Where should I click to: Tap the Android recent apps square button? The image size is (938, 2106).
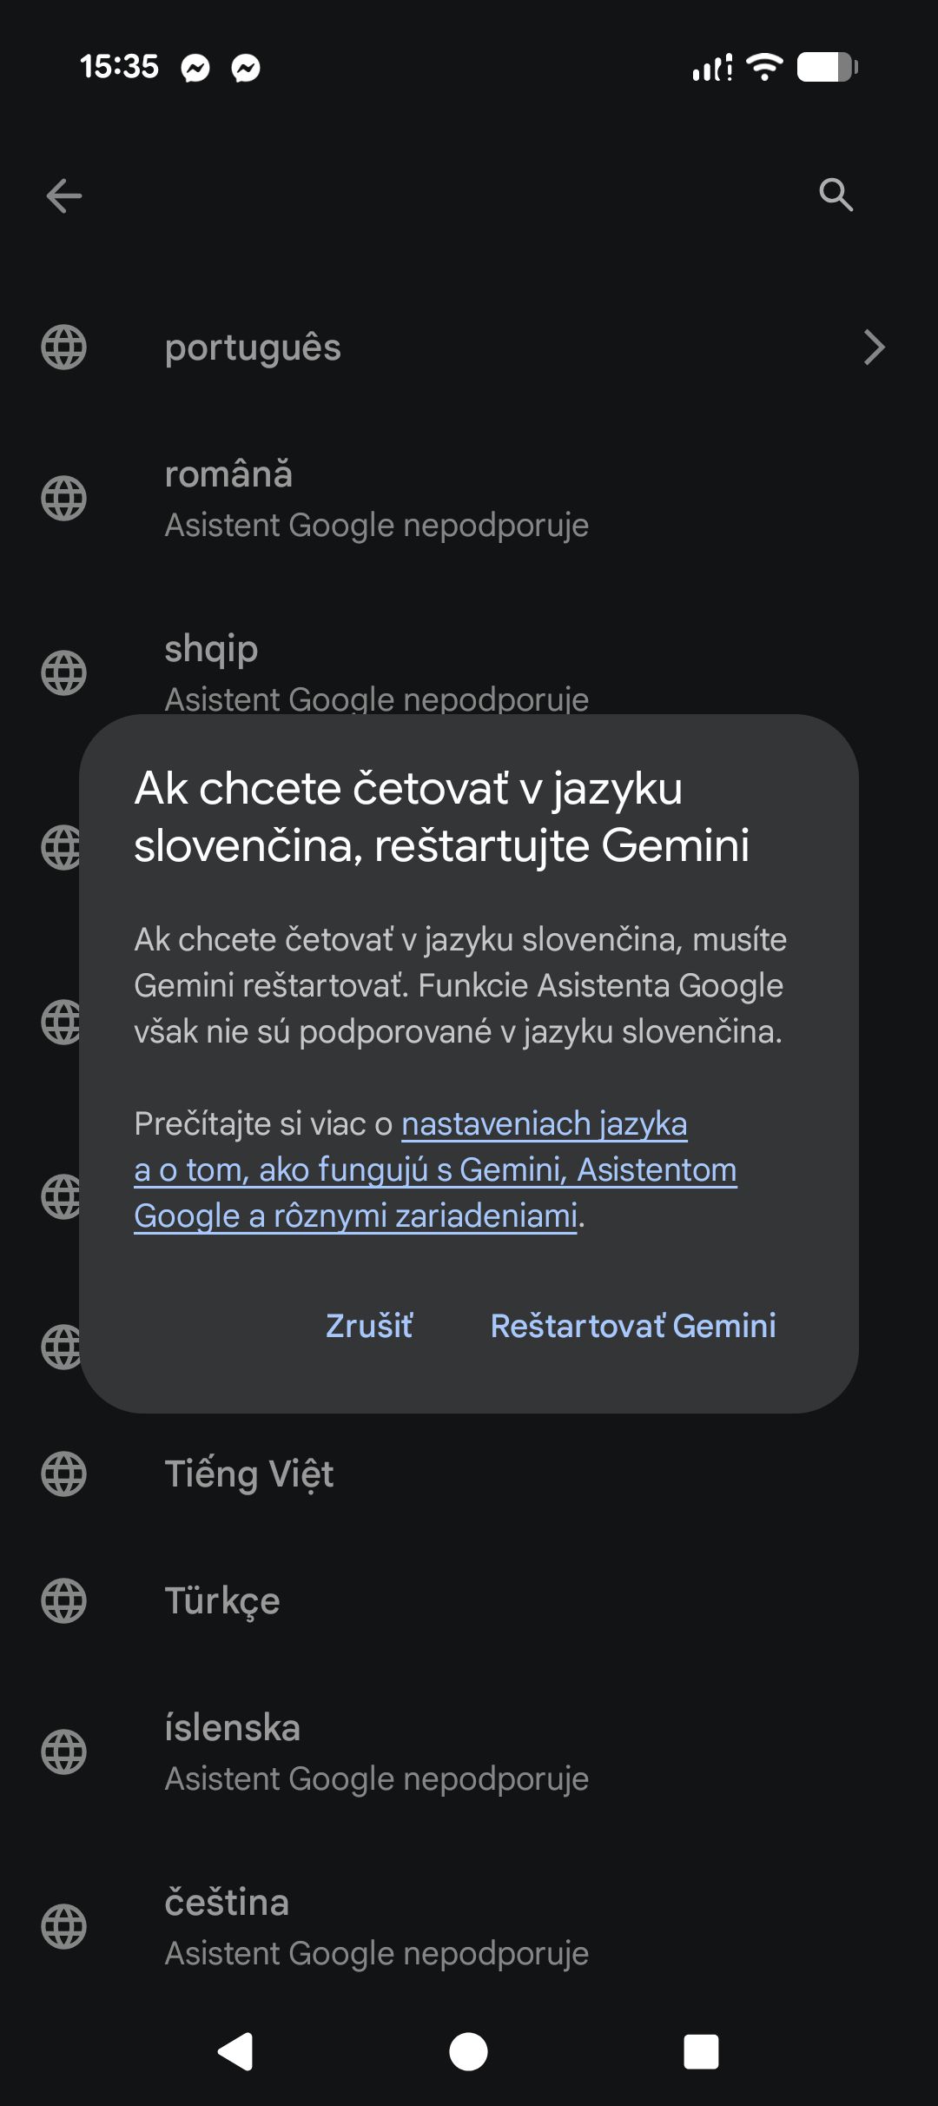pos(701,2052)
